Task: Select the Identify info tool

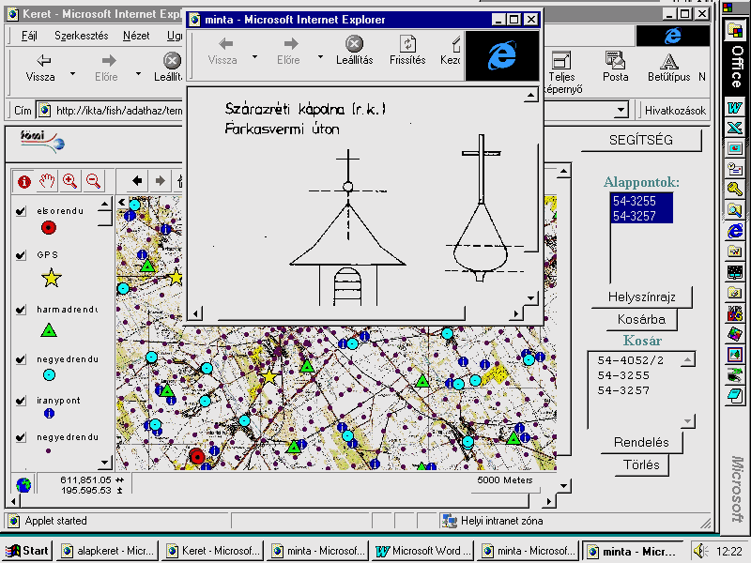Action: (x=24, y=181)
